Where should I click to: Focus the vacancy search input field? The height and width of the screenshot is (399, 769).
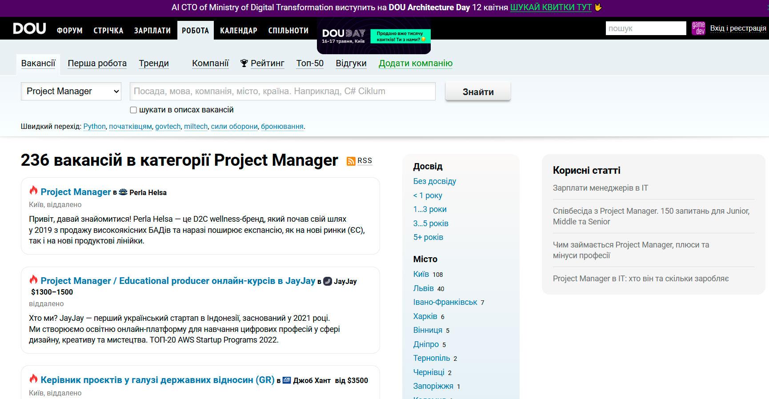283,91
